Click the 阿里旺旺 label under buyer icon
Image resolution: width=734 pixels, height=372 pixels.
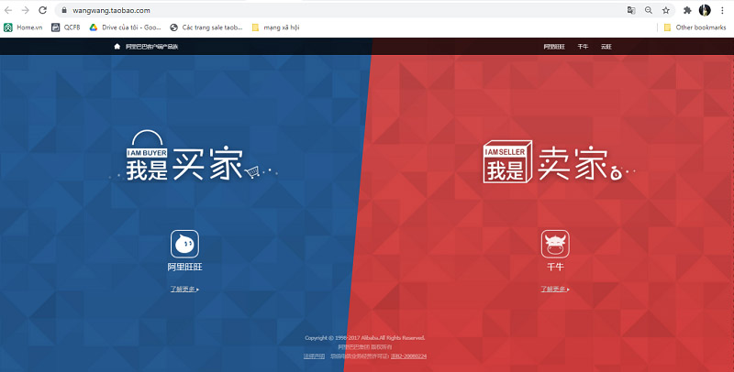[x=185, y=267]
